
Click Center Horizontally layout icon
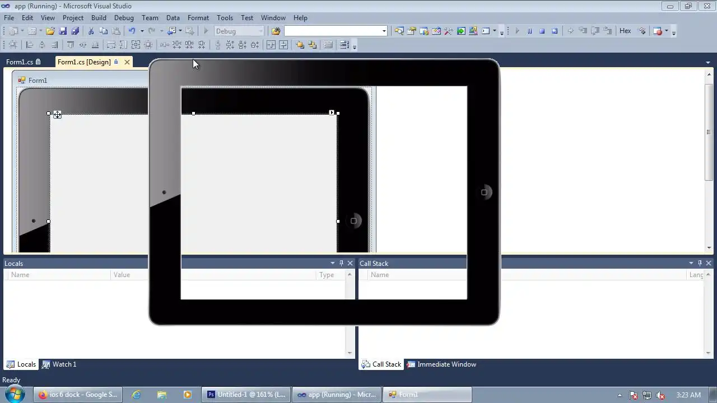pos(271,45)
